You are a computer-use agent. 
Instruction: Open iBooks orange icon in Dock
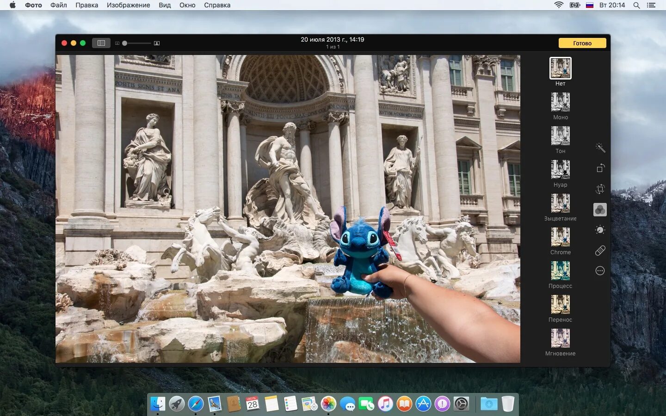(x=404, y=404)
